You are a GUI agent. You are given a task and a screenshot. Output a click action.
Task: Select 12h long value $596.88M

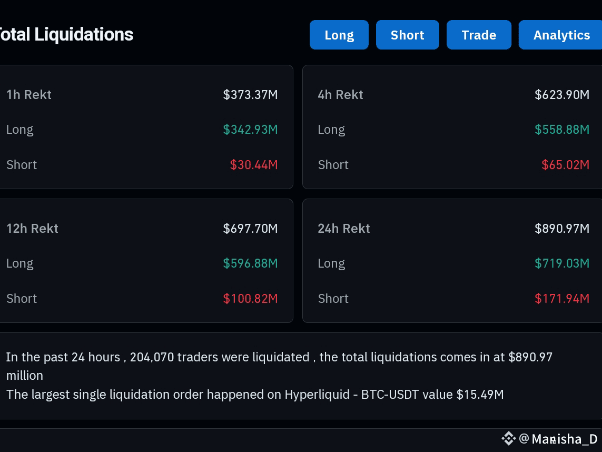coord(250,263)
